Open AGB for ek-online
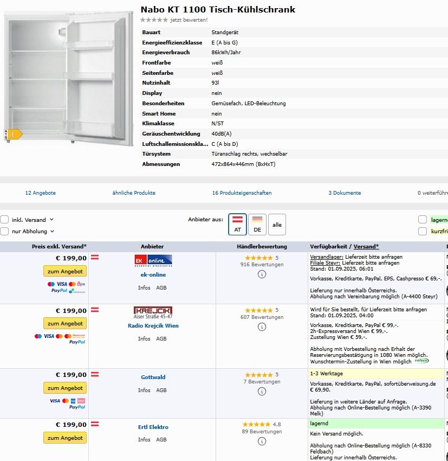Screen dimensions: 448x461 (x=161, y=288)
